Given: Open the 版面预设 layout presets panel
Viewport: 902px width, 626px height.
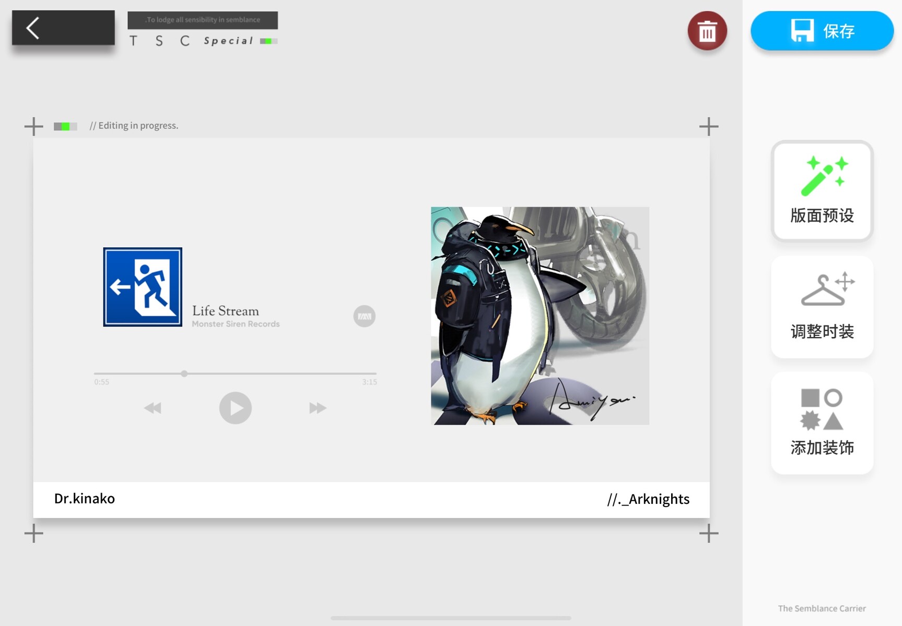Looking at the screenshot, I should pyautogui.click(x=822, y=191).
